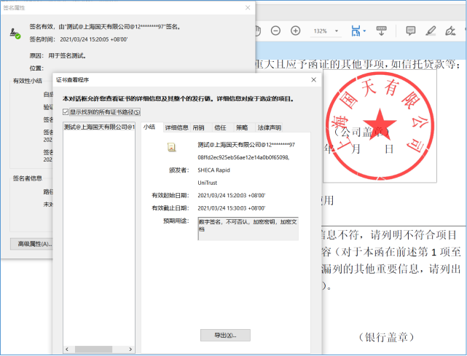Open the 策略 tab
This screenshot has width=467, height=356.
[242, 127]
